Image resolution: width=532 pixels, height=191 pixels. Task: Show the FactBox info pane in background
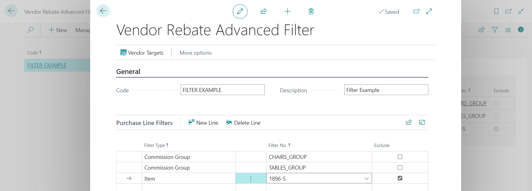(x=521, y=29)
